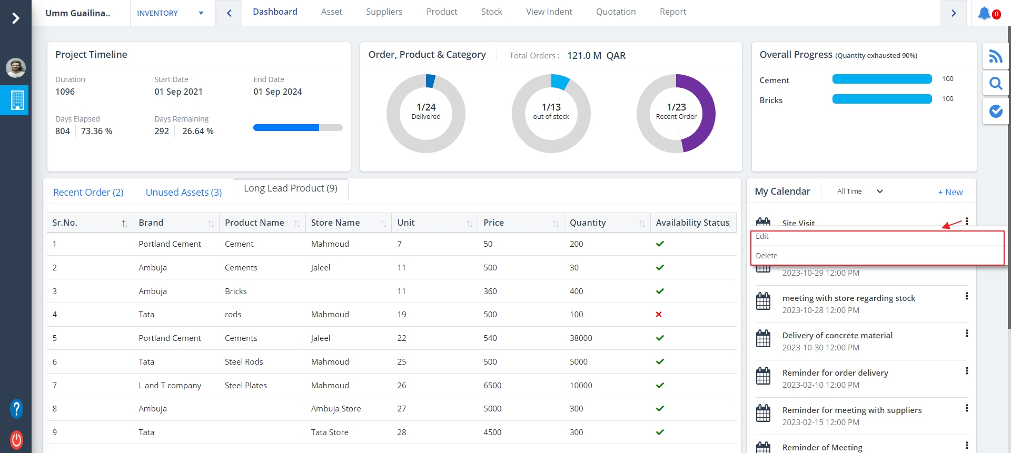
Task: Open the Suppliers navigation tab
Action: tap(384, 12)
